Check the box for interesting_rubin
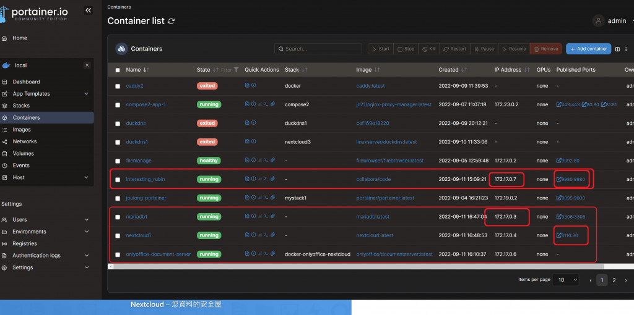 coord(118,180)
